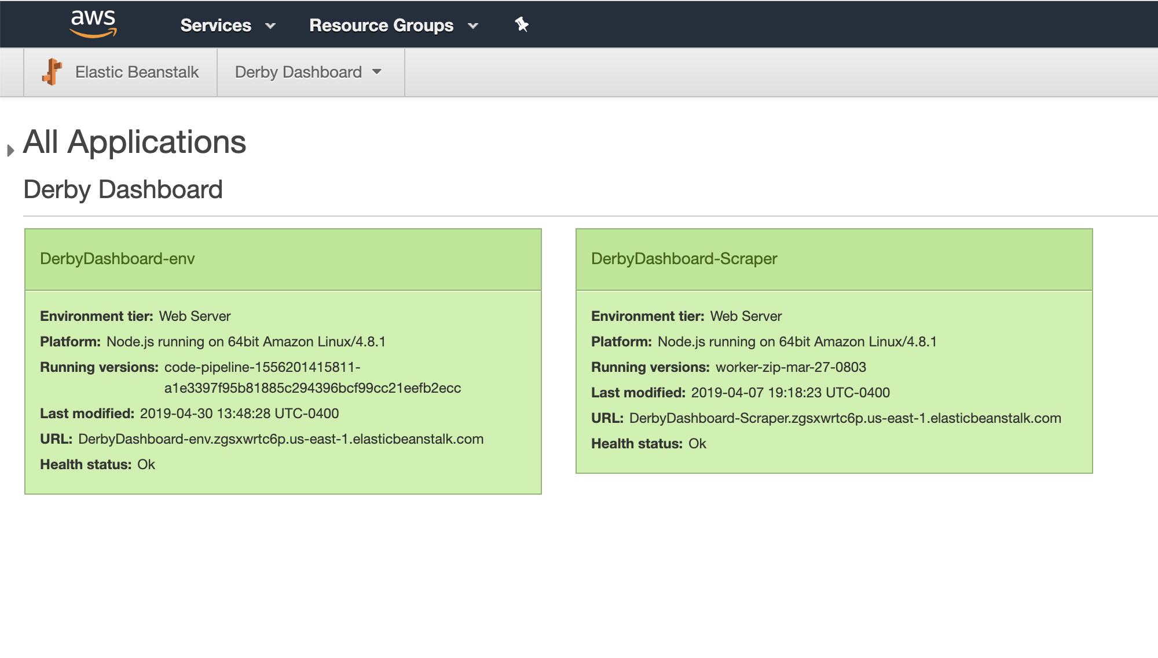
Task: Click the DerbyDashboard-Scraper green header bar
Action: click(926, 259)
